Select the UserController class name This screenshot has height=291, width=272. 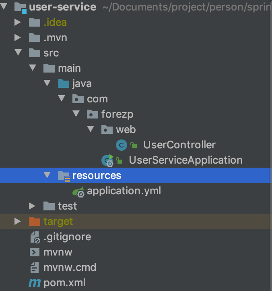(179, 145)
